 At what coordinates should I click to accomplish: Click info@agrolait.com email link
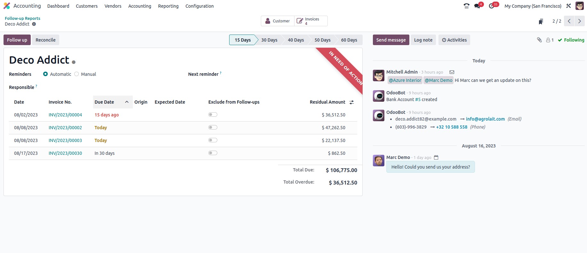(x=485, y=119)
